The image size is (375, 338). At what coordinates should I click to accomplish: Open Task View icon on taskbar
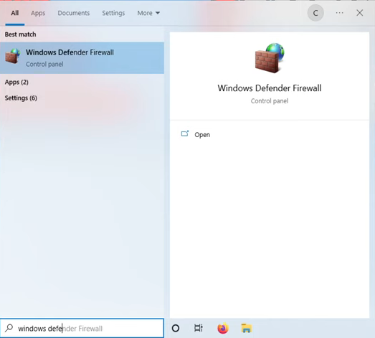[x=199, y=328]
